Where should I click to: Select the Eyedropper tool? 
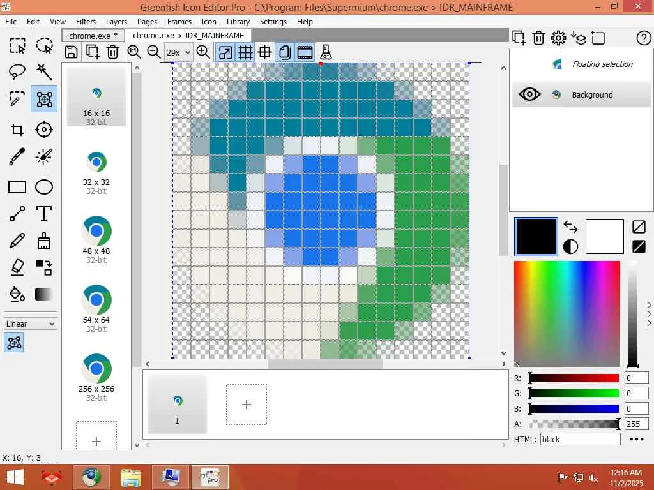17,157
